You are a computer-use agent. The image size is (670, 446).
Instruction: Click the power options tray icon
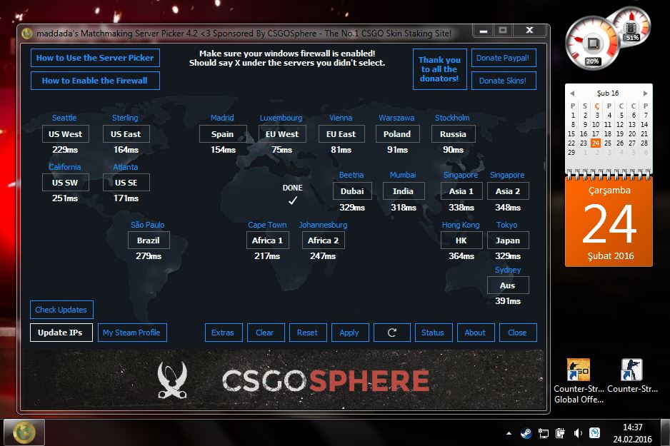click(x=560, y=432)
